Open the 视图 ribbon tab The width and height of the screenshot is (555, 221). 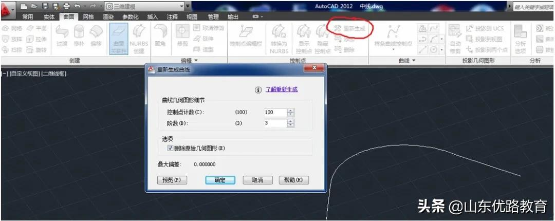tap(192, 16)
